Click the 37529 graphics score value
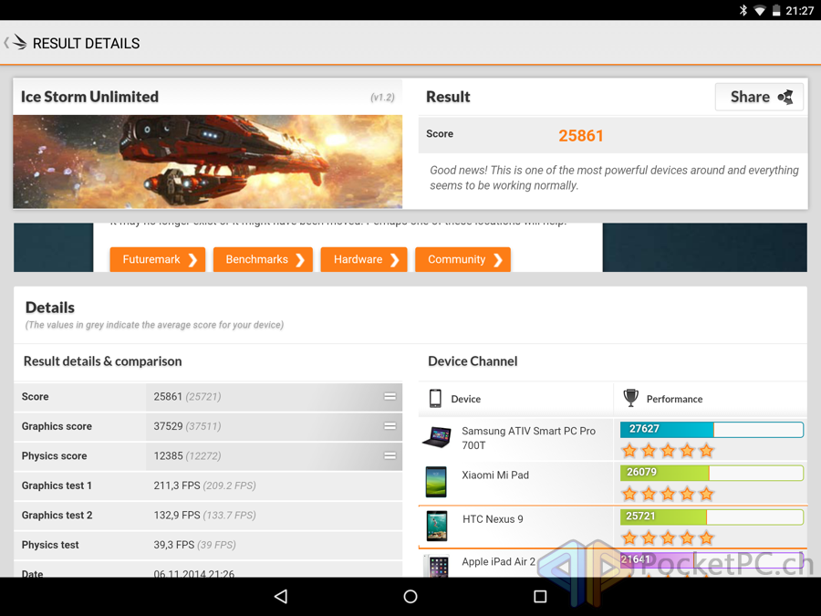The image size is (821, 616). 168,426
